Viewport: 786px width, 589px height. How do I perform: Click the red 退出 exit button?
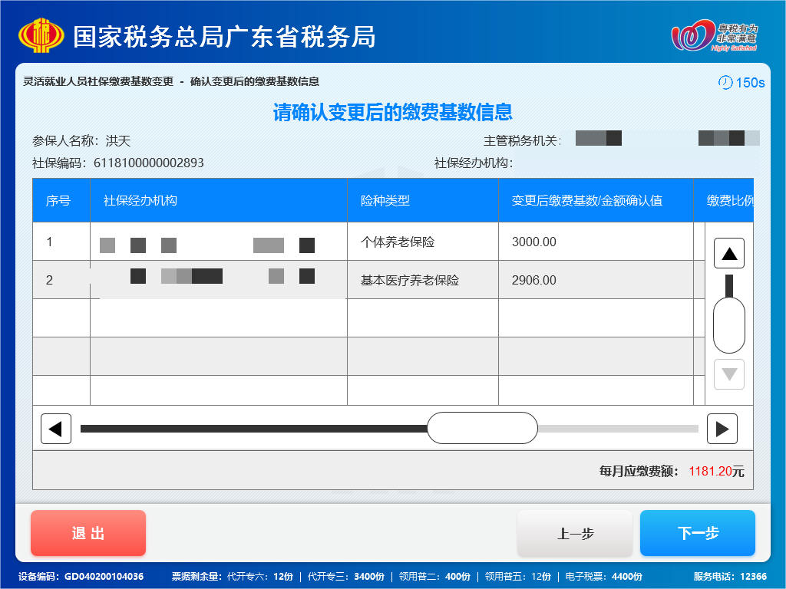pyautogui.click(x=88, y=533)
